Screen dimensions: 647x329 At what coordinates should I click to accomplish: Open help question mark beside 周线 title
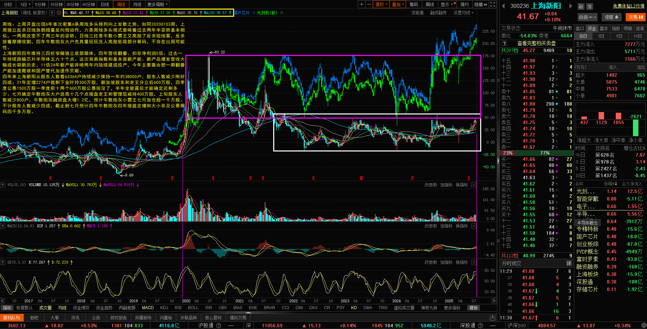point(52,13)
